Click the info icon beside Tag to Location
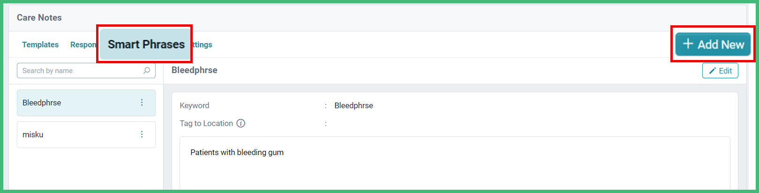Screen dimensions: 759x193 [x=241, y=123]
